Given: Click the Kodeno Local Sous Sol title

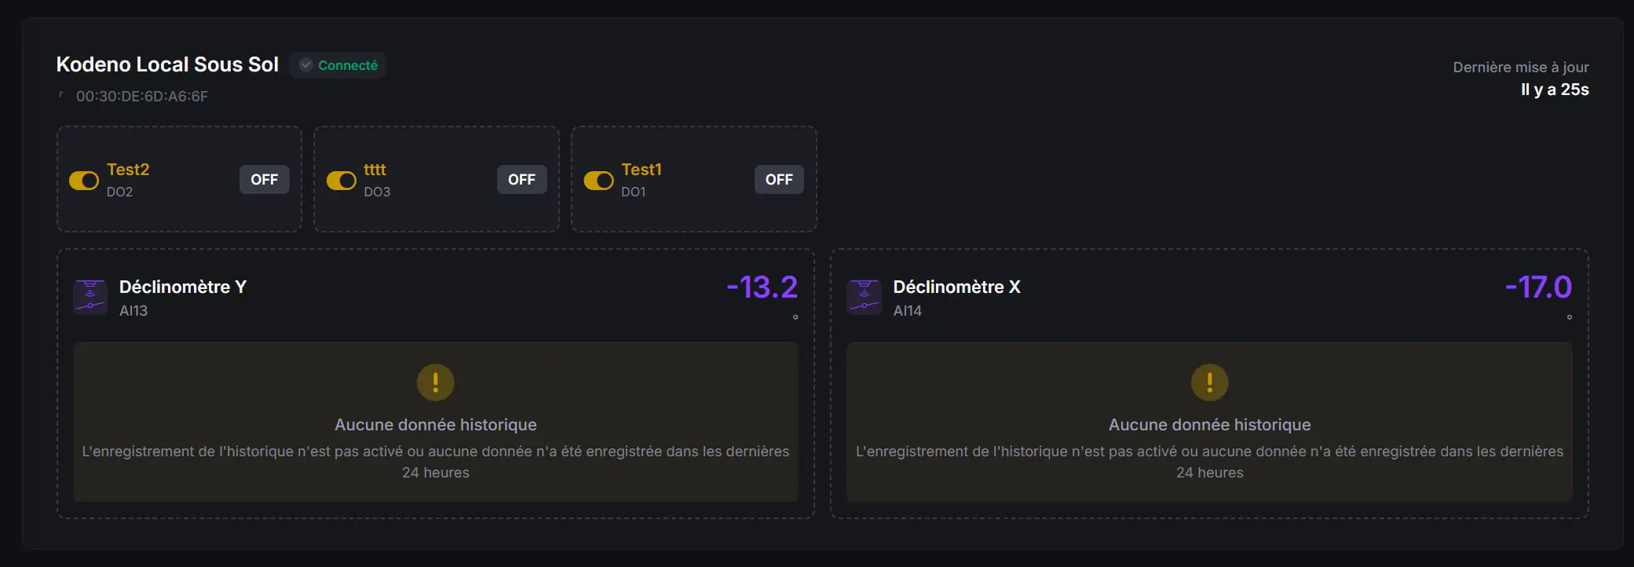Looking at the screenshot, I should coord(167,64).
